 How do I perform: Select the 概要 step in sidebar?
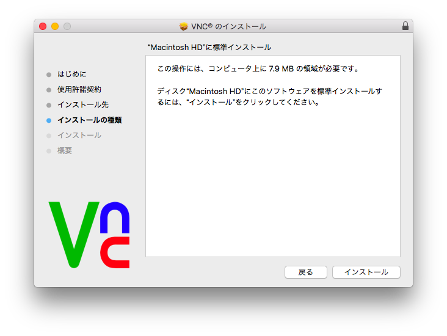(x=65, y=151)
